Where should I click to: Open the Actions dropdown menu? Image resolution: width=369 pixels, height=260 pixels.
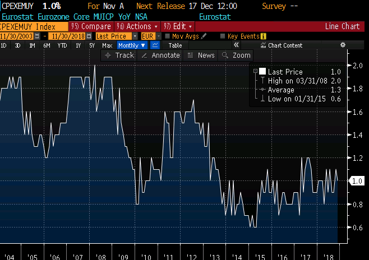(x=137, y=26)
